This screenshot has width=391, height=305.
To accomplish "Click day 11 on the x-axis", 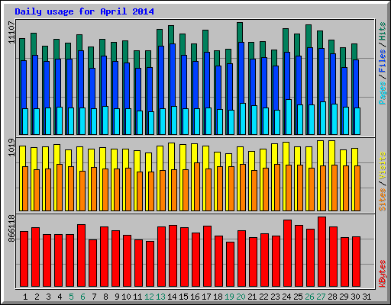I will [x=137, y=297].
